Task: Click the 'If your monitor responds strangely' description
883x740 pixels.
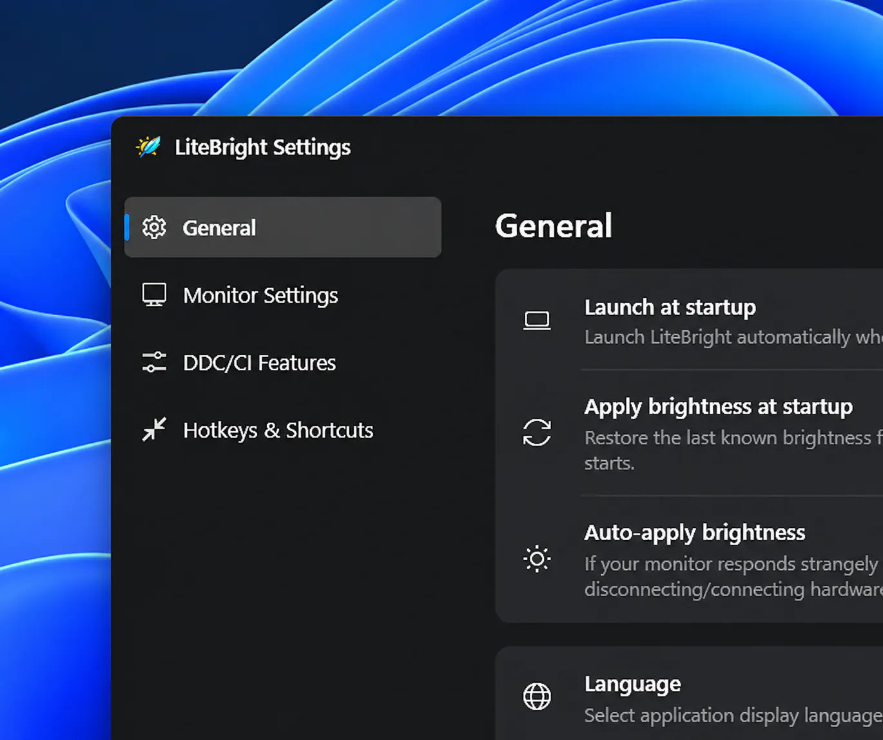Action: click(x=733, y=576)
